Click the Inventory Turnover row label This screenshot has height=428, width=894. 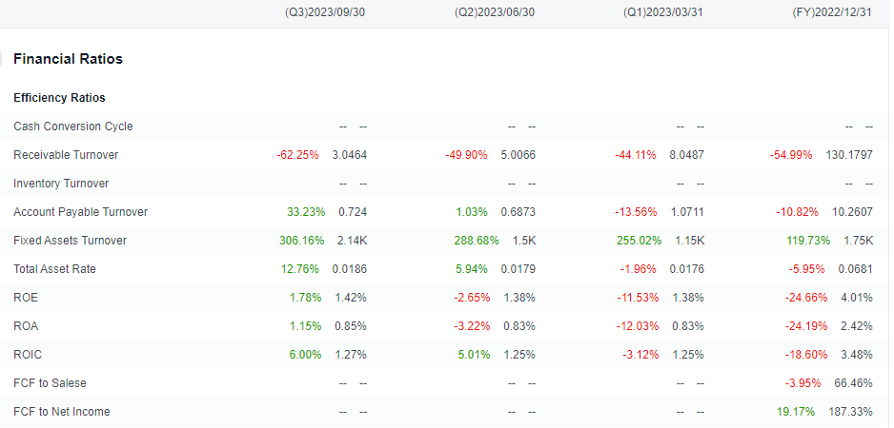click(61, 184)
